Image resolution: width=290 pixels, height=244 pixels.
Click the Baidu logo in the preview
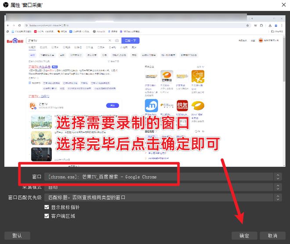[x=15, y=41]
